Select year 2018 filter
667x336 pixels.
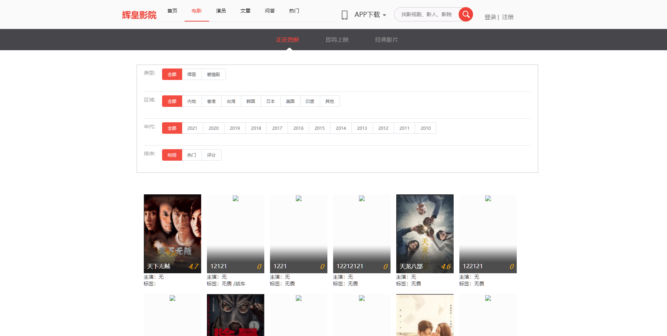pyautogui.click(x=256, y=128)
